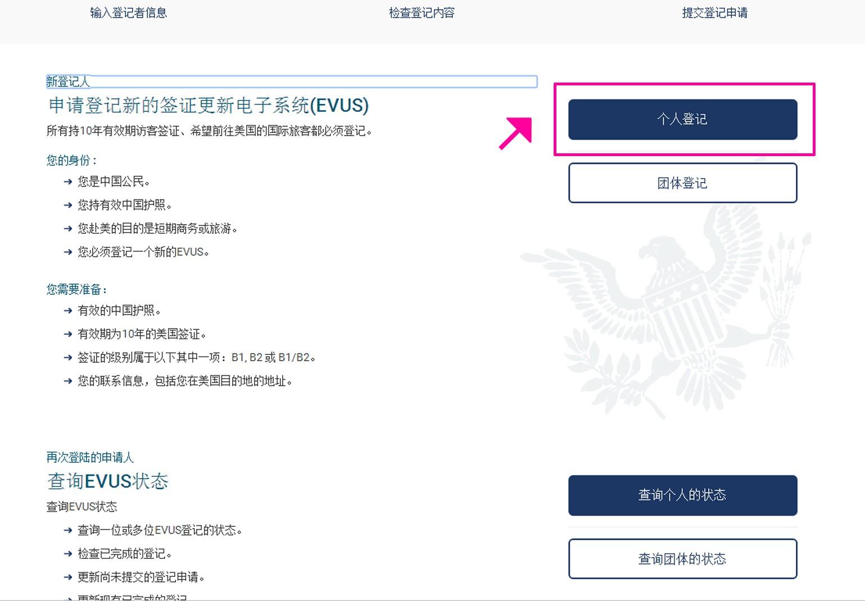The image size is (865, 601).
Task: Click the arrow icon before 查询一位或多位EVUS登记的状态
Action: coord(67,530)
